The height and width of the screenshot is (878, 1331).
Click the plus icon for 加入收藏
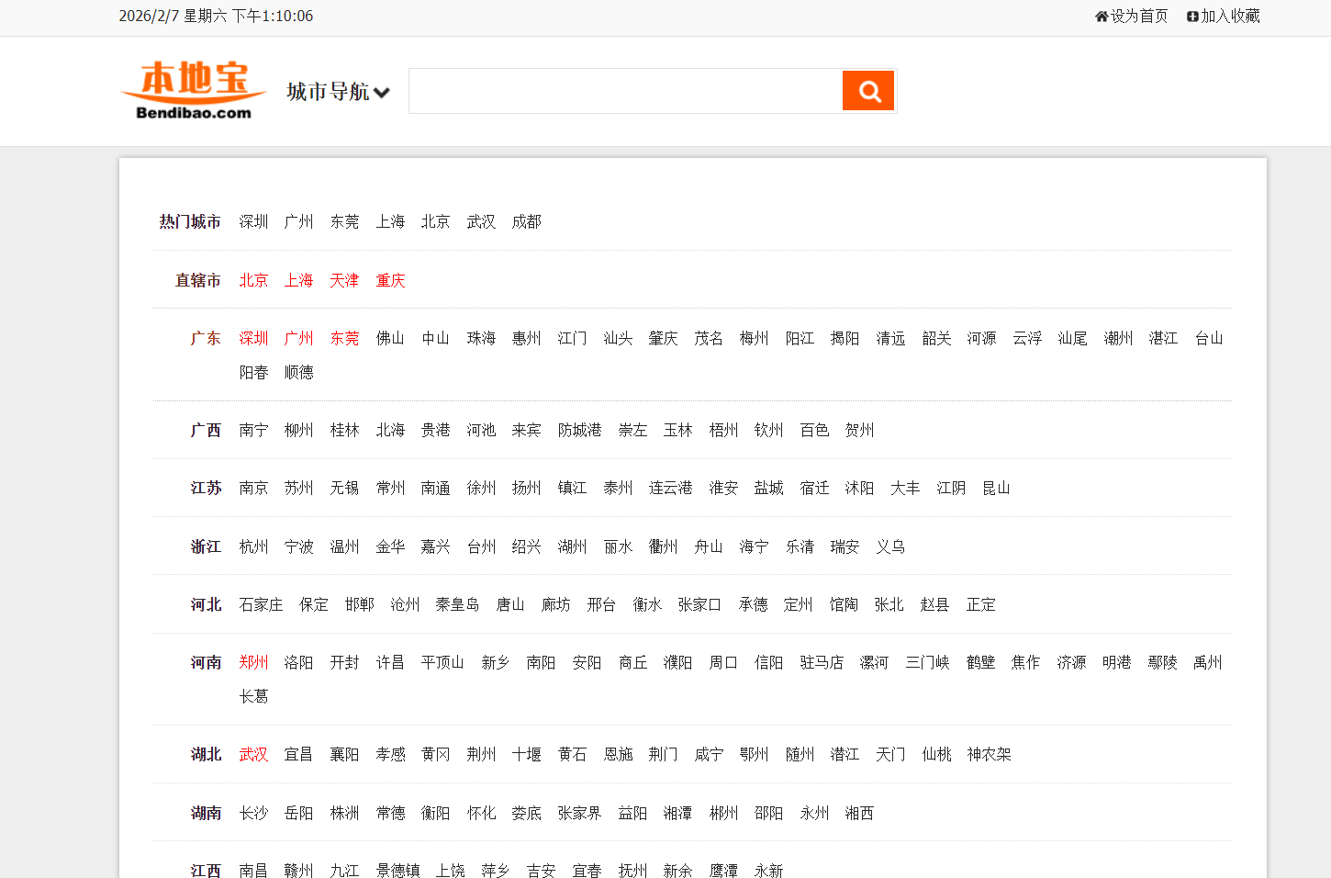[1192, 17]
